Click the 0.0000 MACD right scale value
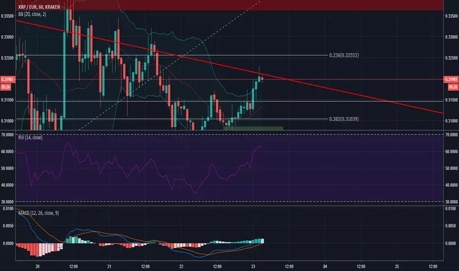The image size is (459, 271). pos(451,243)
